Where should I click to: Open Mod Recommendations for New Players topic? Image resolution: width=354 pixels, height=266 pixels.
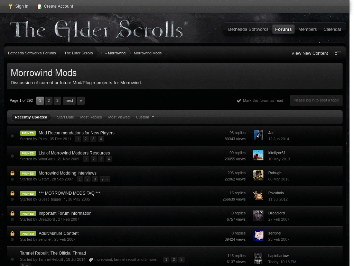[76, 133]
